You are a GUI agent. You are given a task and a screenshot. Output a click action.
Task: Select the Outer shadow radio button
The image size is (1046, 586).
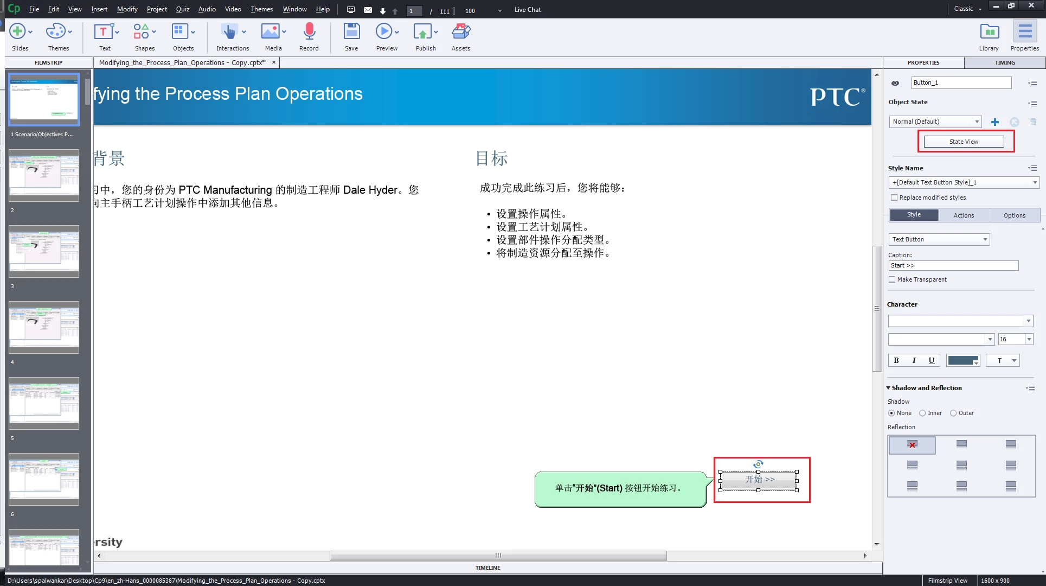(x=953, y=413)
